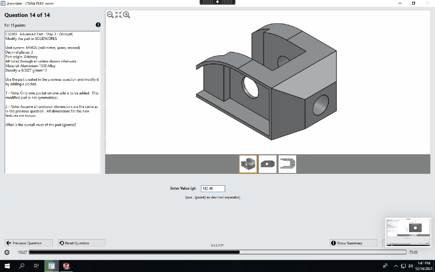Select the top view drawing thumbnail
The image size is (435, 272).
point(287,164)
